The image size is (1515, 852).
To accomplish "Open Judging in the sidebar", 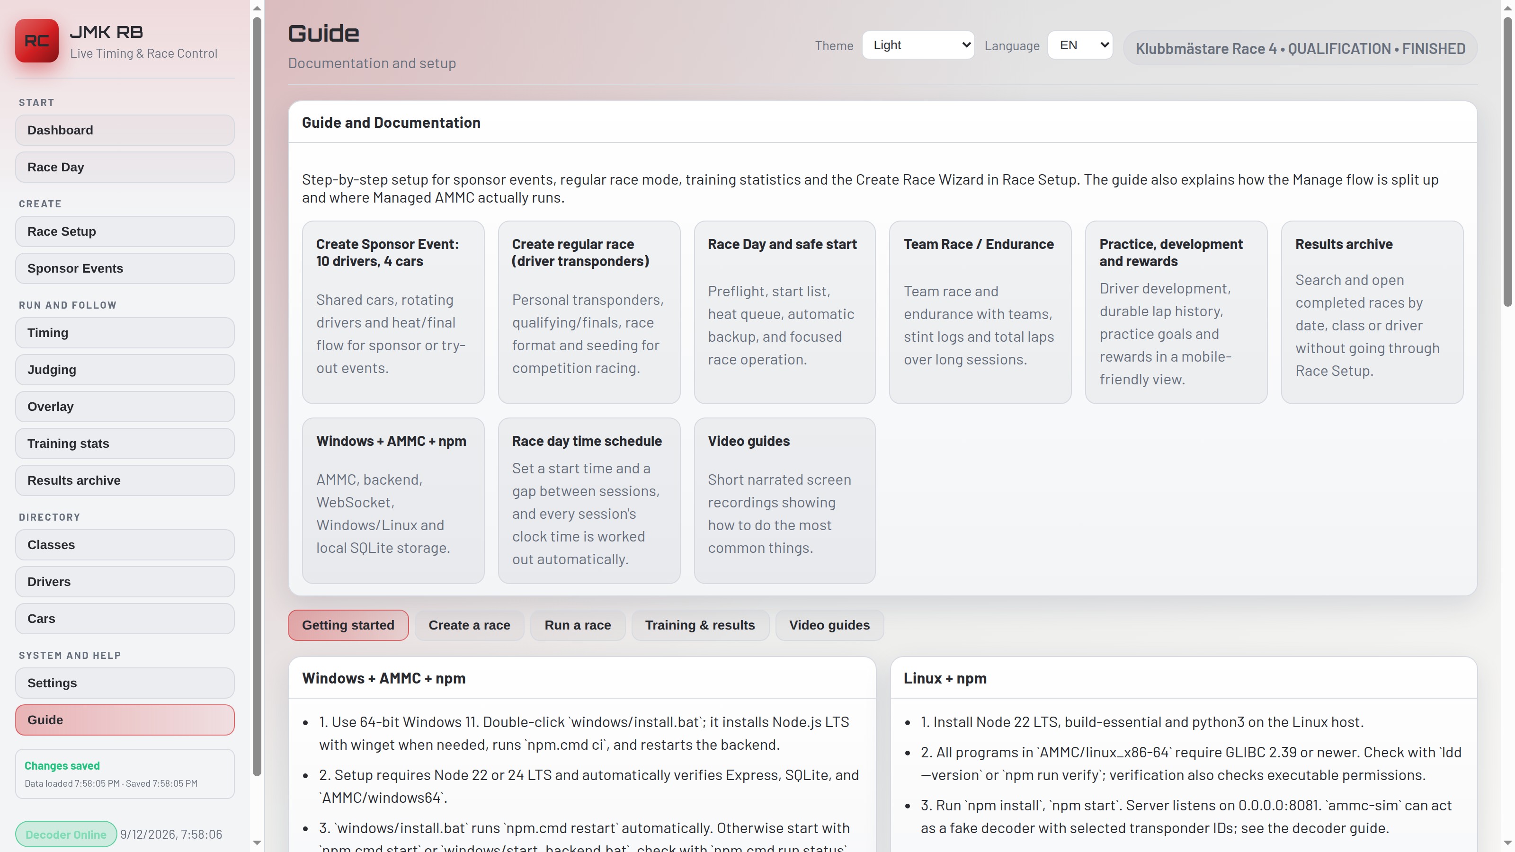I will click(x=125, y=369).
